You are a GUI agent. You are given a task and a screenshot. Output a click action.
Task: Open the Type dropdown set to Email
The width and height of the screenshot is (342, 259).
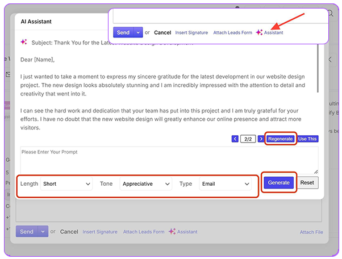coord(225,184)
